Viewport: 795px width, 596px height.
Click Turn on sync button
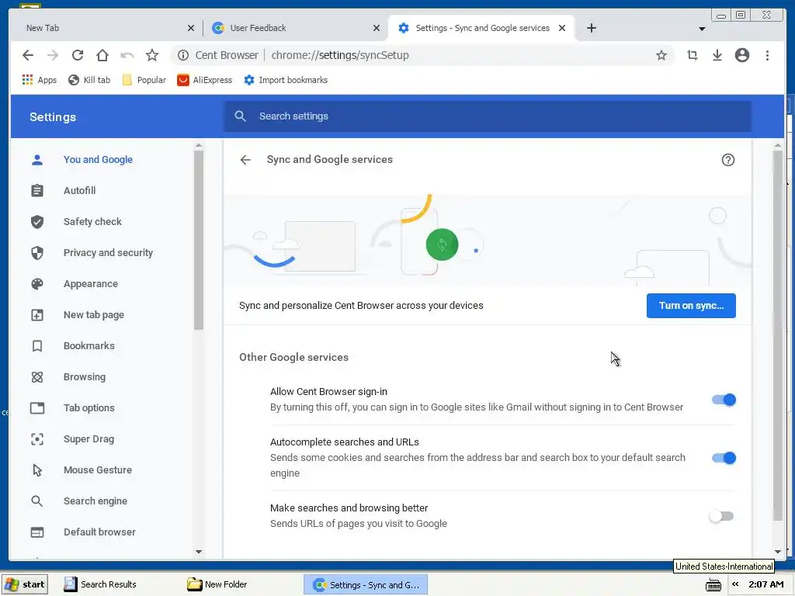coord(690,306)
